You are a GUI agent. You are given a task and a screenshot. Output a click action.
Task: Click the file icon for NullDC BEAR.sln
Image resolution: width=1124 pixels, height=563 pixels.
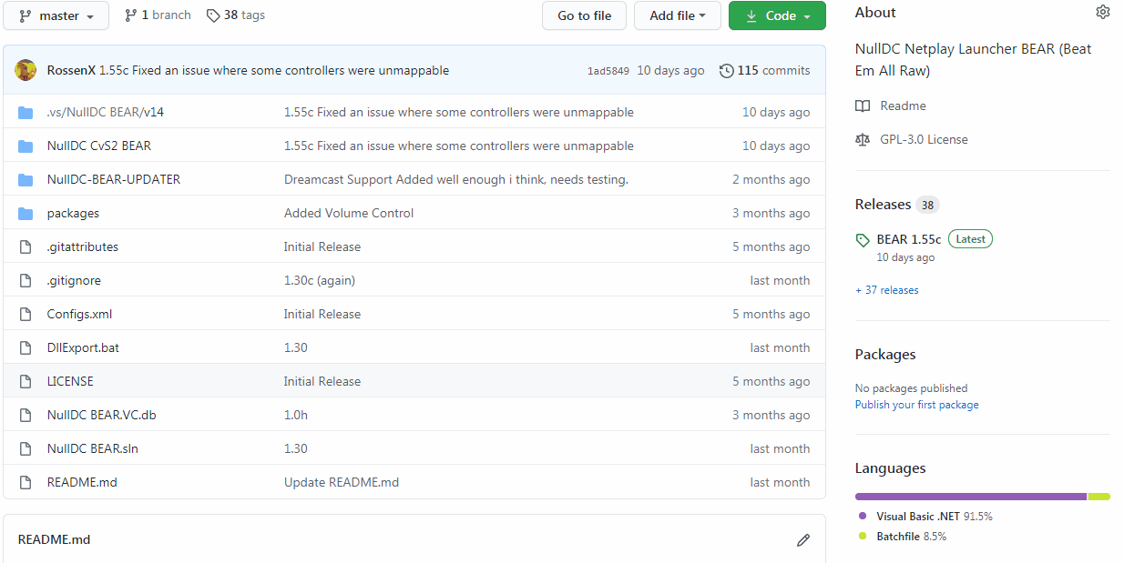tap(26, 449)
